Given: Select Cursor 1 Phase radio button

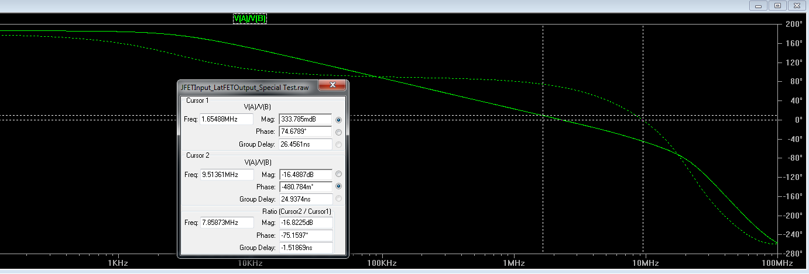Looking at the screenshot, I should [338, 132].
